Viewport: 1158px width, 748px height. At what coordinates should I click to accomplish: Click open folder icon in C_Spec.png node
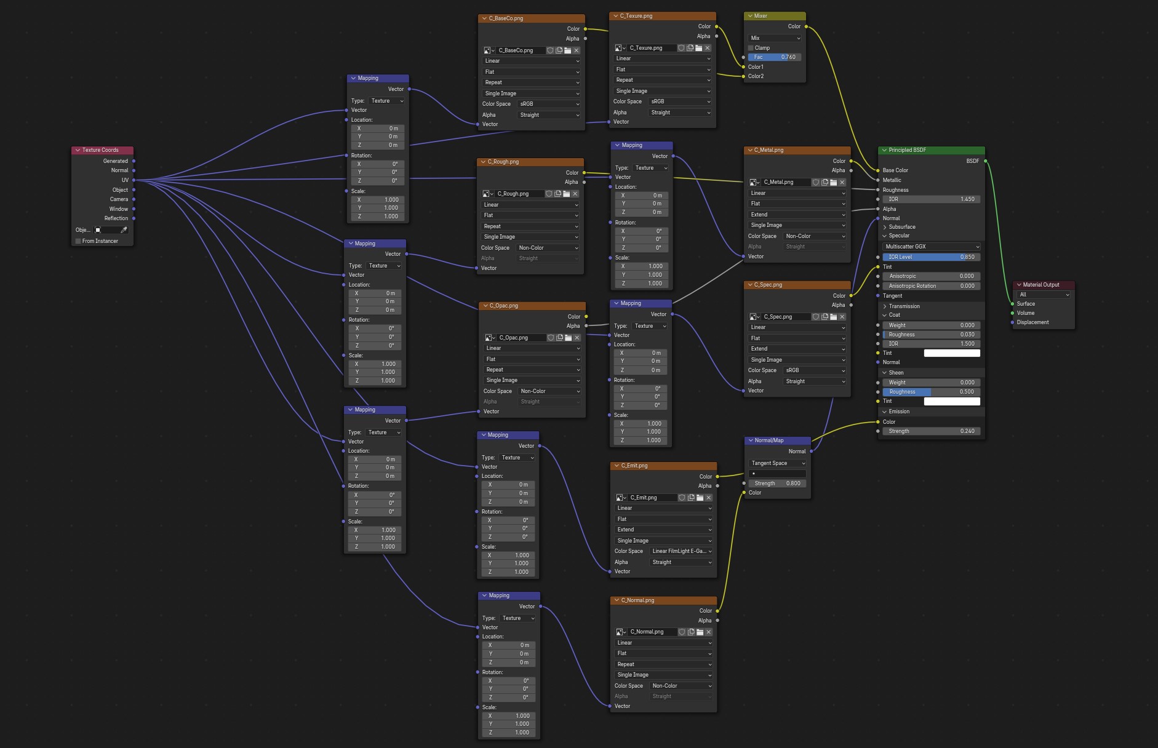coord(833,317)
